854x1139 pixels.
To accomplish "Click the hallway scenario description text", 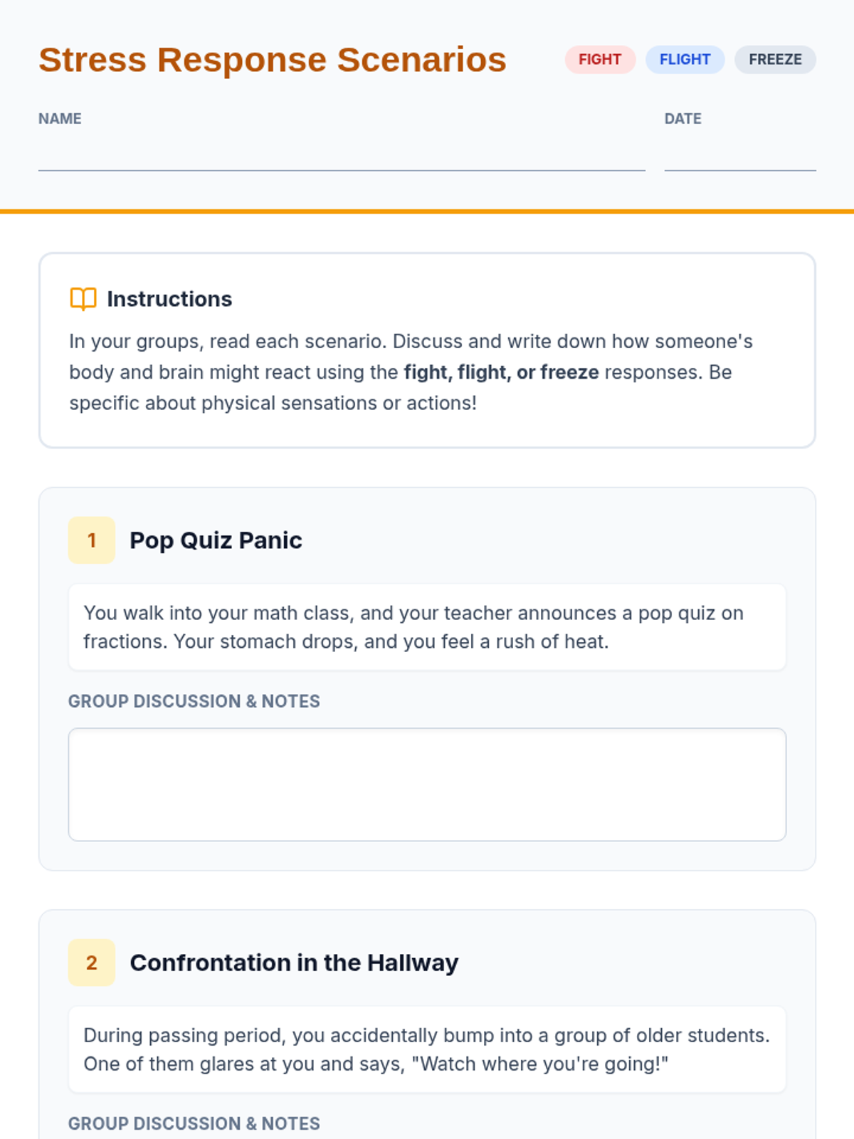I will (x=427, y=1049).
